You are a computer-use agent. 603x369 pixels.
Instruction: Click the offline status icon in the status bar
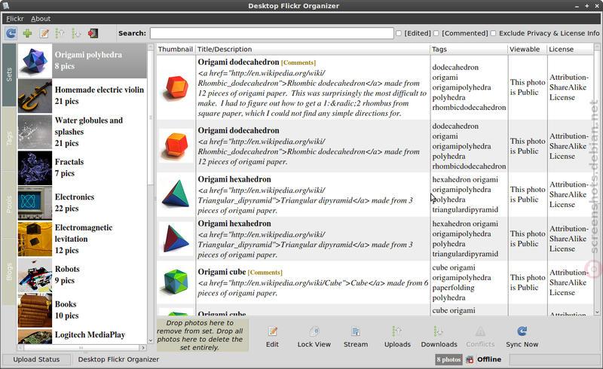[470, 360]
